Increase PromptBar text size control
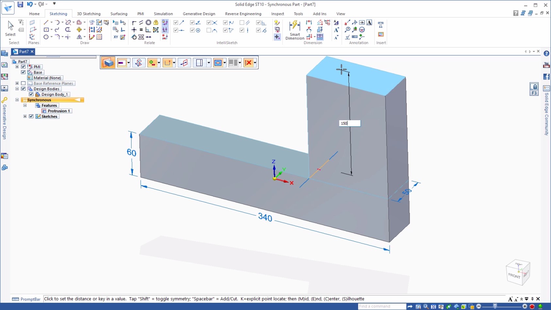This screenshot has height=310, width=551. click(510, 299)
